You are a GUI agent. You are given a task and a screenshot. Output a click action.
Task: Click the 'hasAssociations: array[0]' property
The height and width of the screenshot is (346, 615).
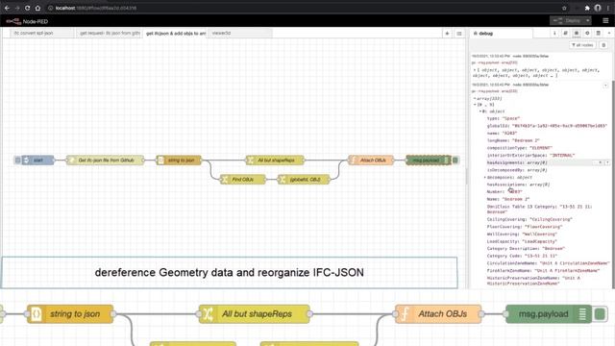click(x=518, y=185)
